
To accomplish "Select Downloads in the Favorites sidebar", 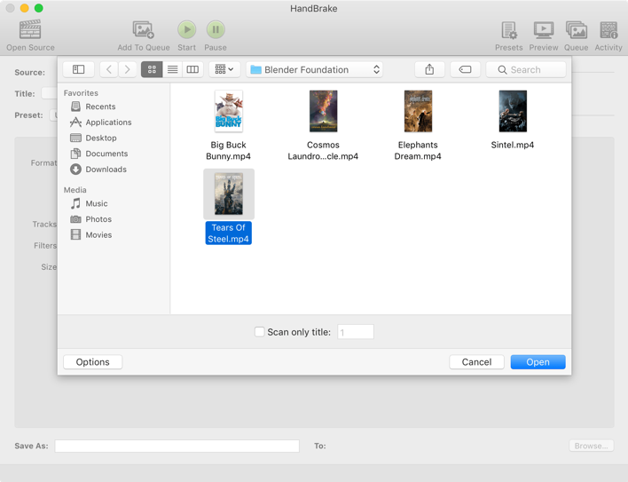I will (x=106, y=170).
